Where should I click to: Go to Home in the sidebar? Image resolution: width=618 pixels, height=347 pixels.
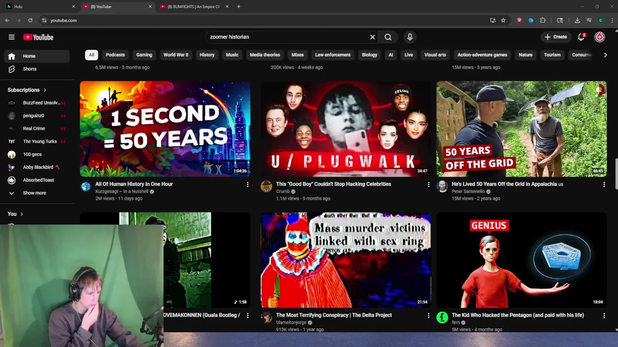tap(37, 56)
